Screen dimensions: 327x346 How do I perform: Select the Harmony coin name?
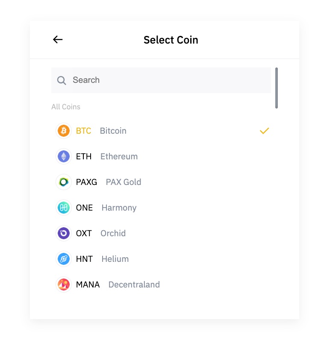click(x=119, y=208)
